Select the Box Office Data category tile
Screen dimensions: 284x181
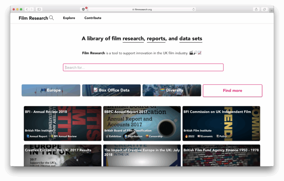[111, 90]
